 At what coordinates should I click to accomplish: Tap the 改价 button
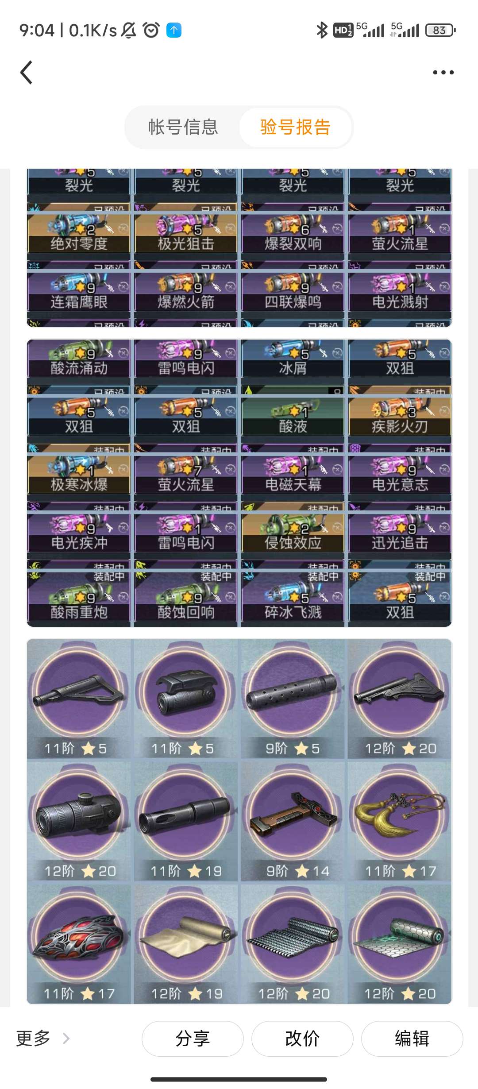coord(302,1039)
